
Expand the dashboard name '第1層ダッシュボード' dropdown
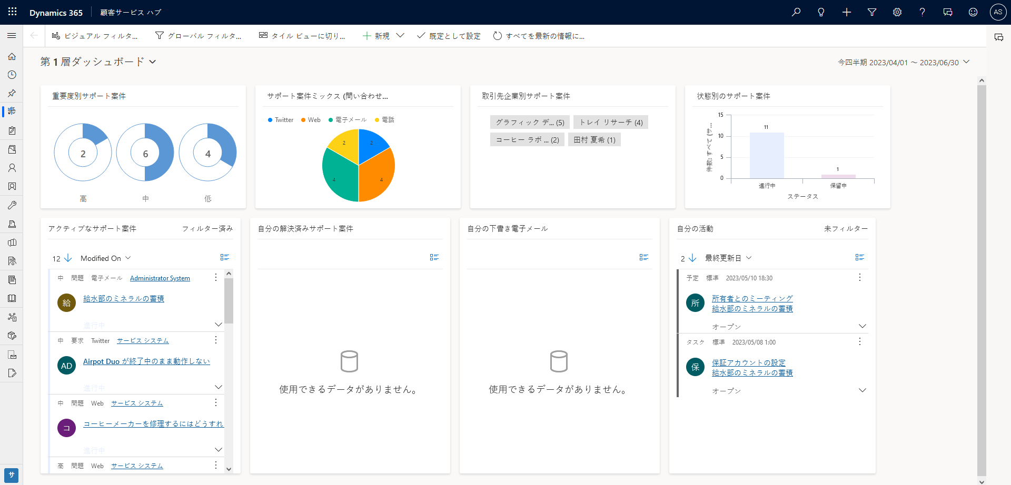[x=153, y=62]
